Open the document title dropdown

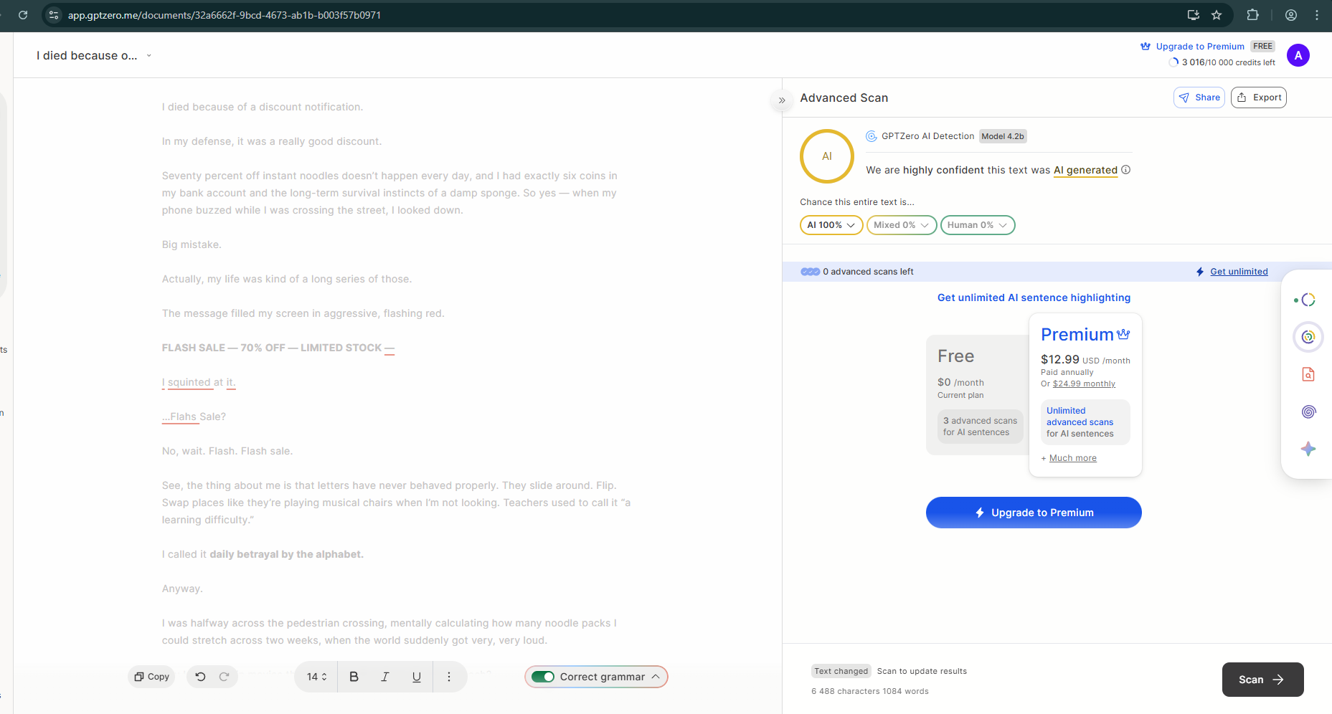click(149, 56)
